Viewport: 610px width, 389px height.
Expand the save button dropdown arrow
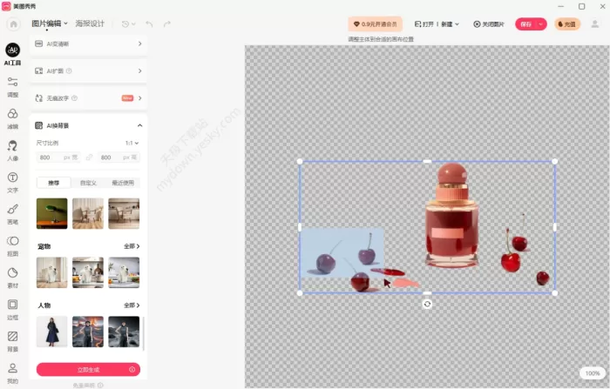pos(541,24)
